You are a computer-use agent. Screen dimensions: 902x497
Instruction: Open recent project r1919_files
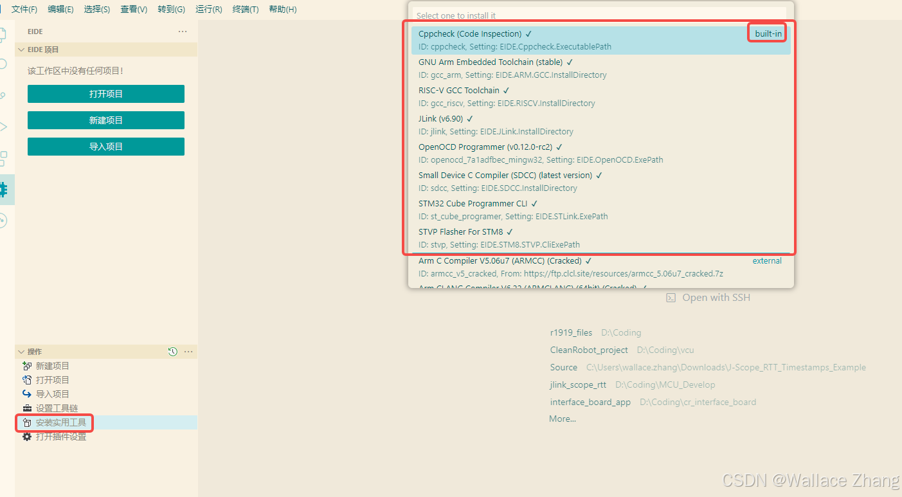tap(571, 333)
